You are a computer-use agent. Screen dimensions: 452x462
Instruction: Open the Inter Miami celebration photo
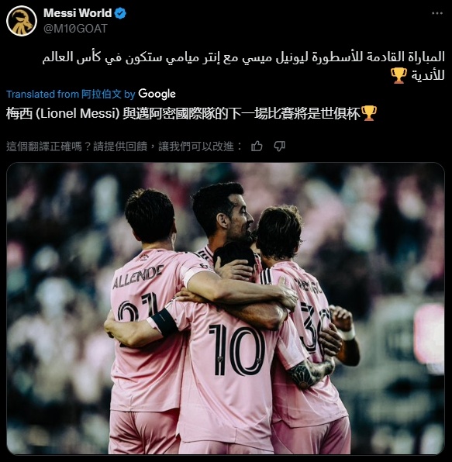tap(226, 309)
